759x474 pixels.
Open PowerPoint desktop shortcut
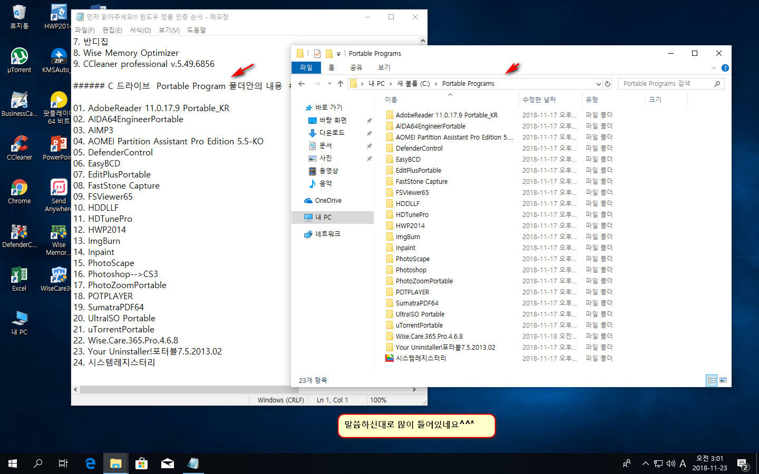57,147
